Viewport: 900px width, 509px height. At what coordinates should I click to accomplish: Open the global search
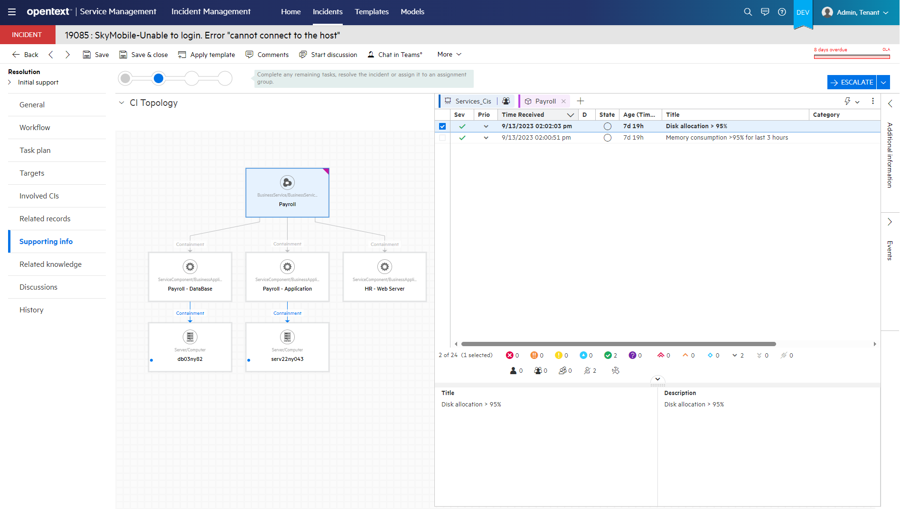coord(748,12)
